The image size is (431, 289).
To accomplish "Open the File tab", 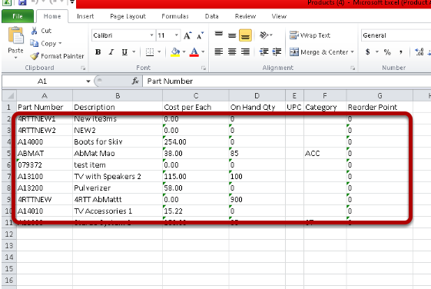I will click(x=18, y=16).
